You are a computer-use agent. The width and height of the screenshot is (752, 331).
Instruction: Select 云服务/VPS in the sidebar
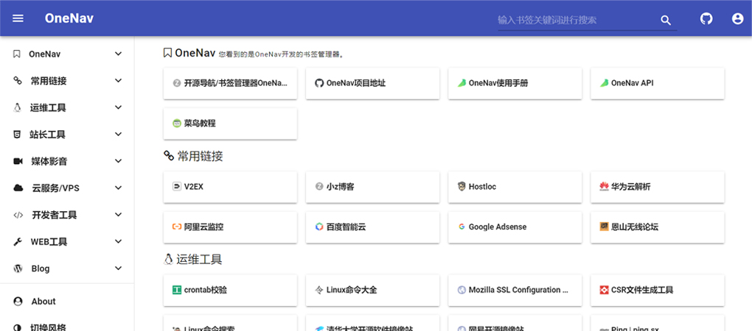click(67, 188)
